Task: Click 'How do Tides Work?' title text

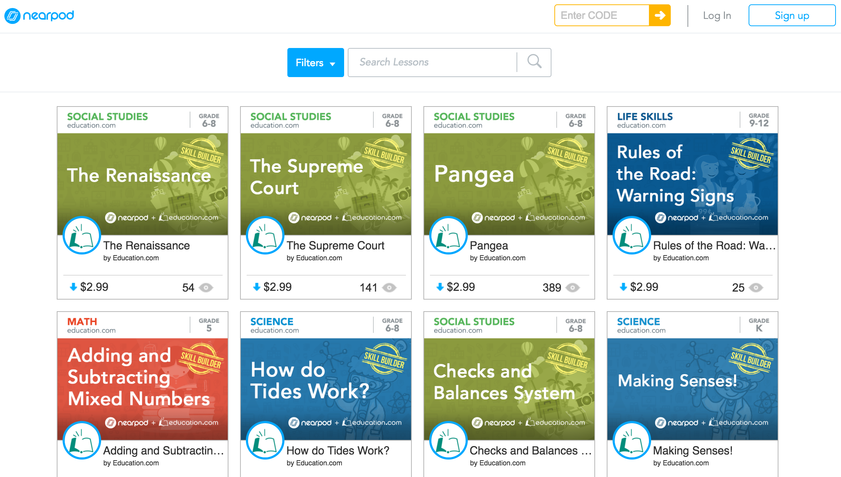Action: pos(338,450)
